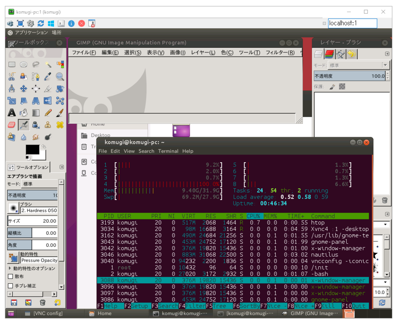This screenshot has height=323, width=398.
Task: Click layer 不透明度 opacity slider
Action: (x=349, y=76)
